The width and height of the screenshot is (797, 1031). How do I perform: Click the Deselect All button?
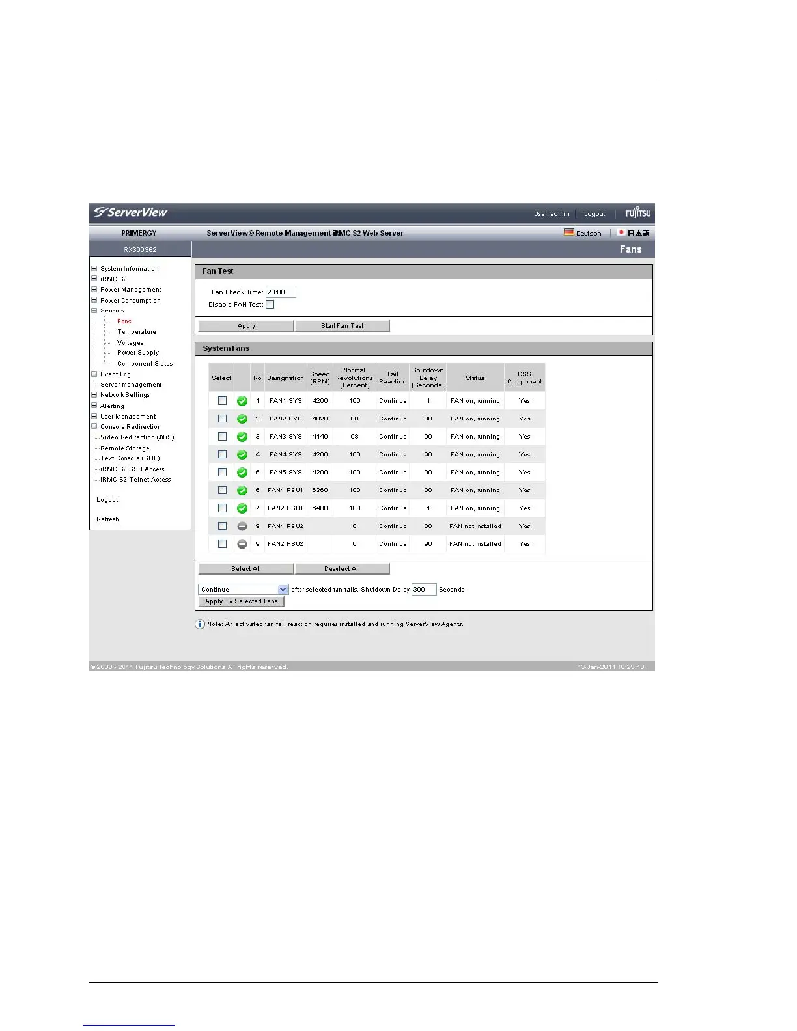pyautogui.click(x=343, y=569)
